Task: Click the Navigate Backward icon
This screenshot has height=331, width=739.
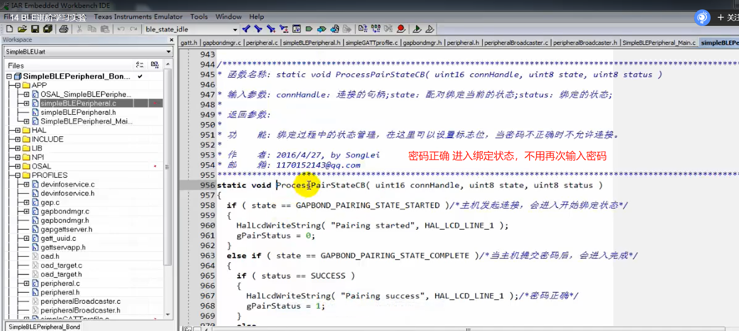Action: (335, 29)
